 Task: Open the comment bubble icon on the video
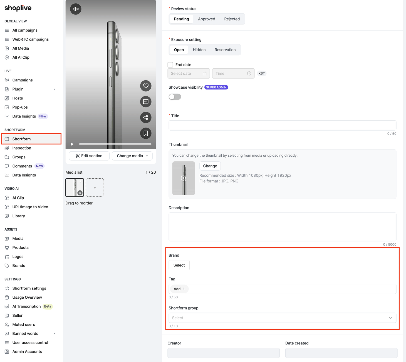tap(146, 102)
